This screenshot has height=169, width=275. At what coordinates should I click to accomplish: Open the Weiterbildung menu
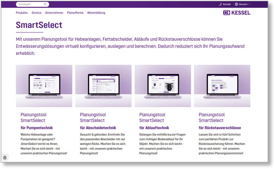pos(96,13)
